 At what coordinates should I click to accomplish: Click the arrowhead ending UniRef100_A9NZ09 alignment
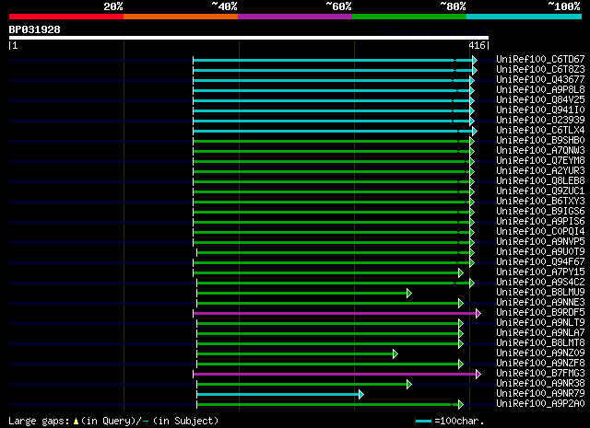pyautogui.click(x=395, y=354)
